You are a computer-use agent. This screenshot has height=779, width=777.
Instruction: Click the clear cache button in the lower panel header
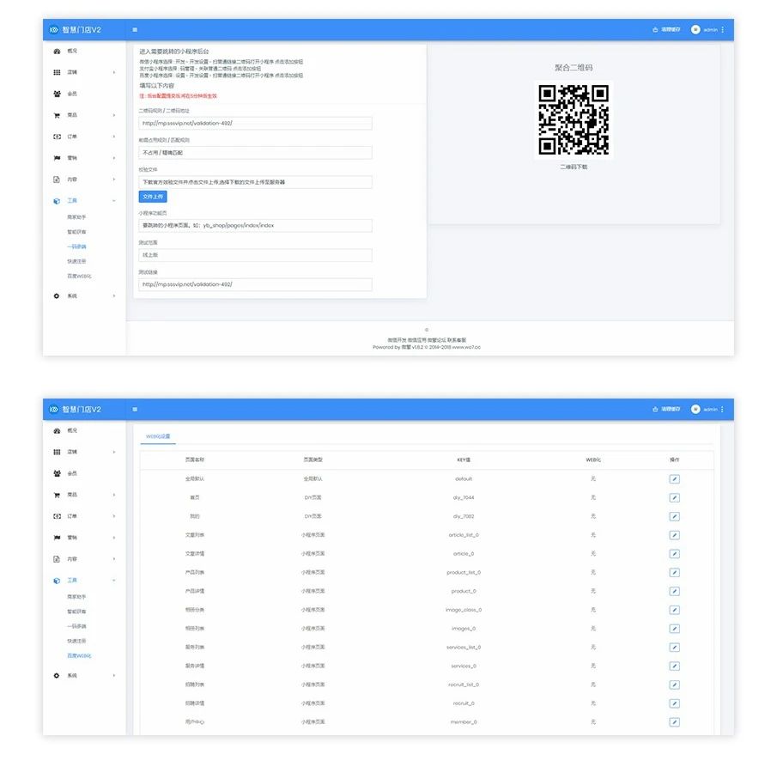666,410
